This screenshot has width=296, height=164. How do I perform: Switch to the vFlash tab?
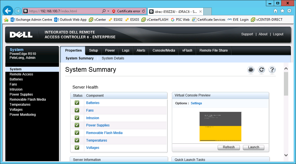coord(187,50)
